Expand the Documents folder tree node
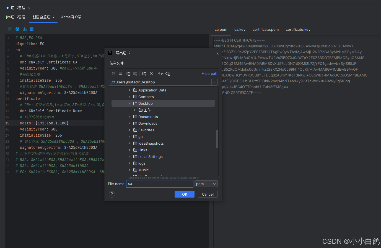This screenshot has width=381, height=248. pos(129,117)
